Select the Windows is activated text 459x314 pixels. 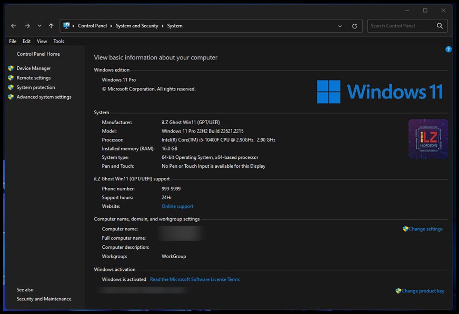(x=124, y=279)
